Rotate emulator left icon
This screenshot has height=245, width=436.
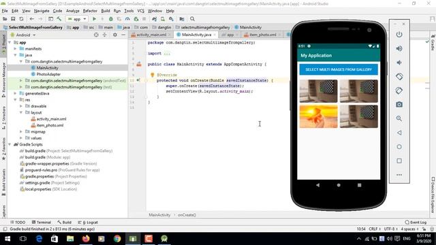pyautogui.click(x=399, y=76)
